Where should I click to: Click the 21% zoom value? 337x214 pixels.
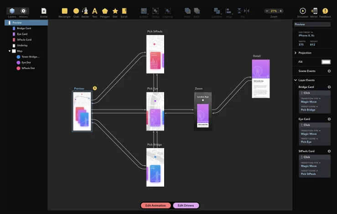(x=274, y=11)
